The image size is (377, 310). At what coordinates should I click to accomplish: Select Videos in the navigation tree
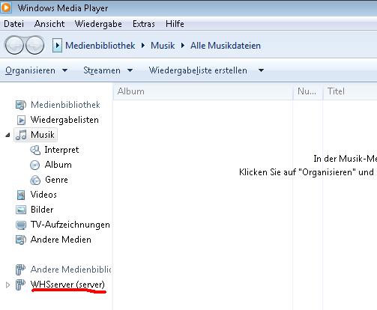[43, 195]
